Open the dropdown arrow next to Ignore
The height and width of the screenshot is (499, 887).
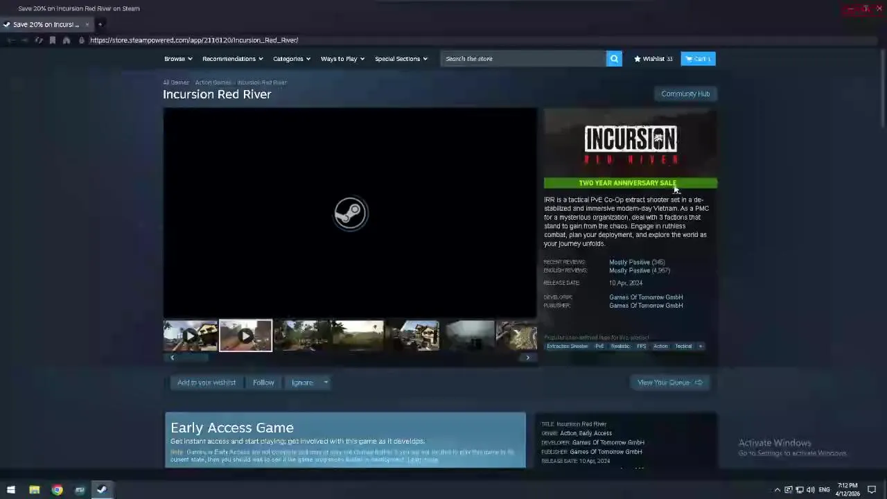[325, 383]
